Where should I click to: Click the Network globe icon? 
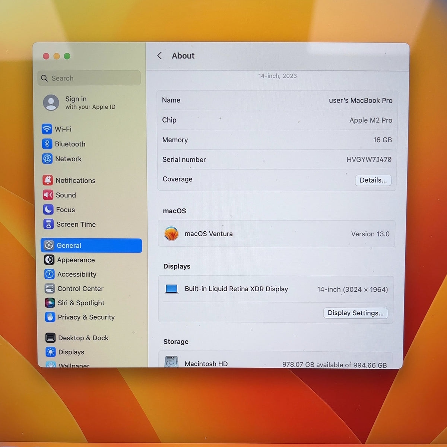(47, 159)
